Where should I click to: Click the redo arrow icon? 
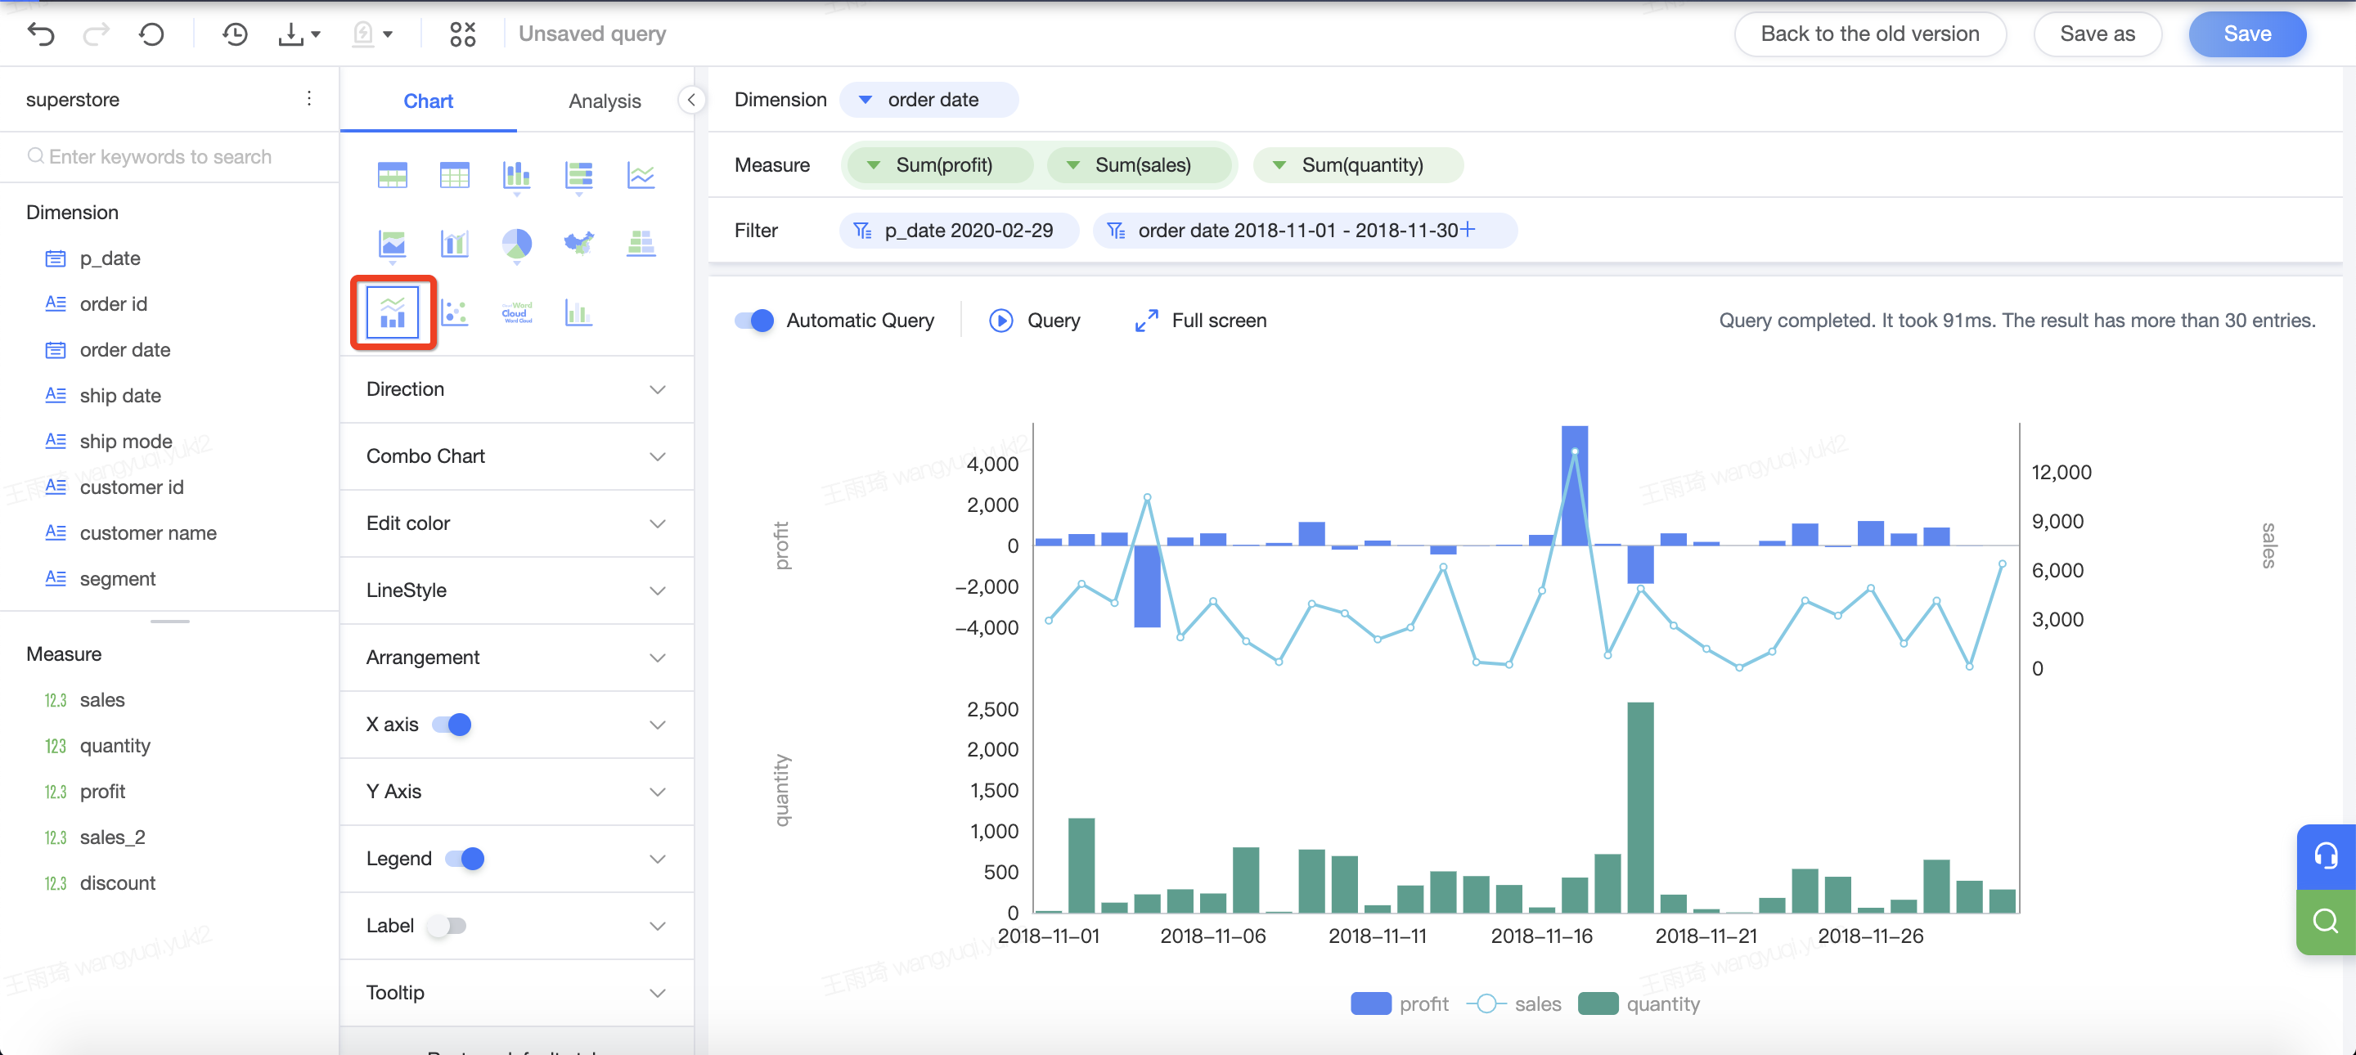click(96, 34)
